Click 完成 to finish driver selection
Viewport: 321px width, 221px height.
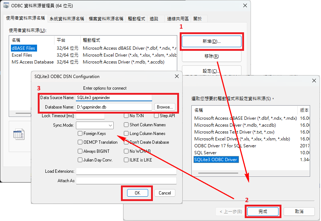coord(263,212)
